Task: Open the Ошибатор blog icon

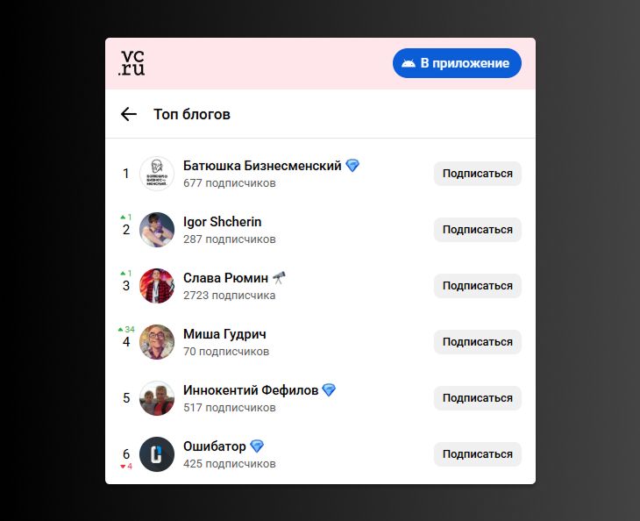Action: 157,454
